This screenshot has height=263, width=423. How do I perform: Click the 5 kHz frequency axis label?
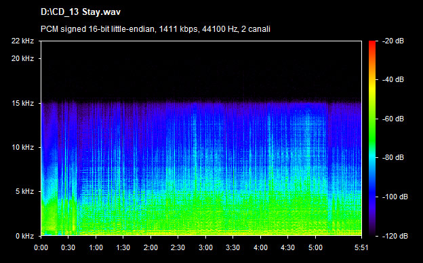point(24,191)
